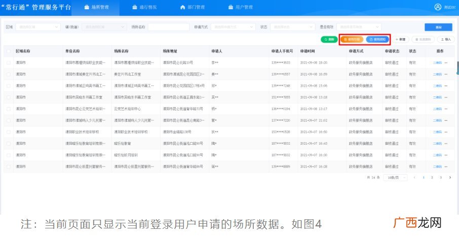Click the user avatar icon at top right
Image resolution: width=459 pixels, height=237 pixels.
438,7
